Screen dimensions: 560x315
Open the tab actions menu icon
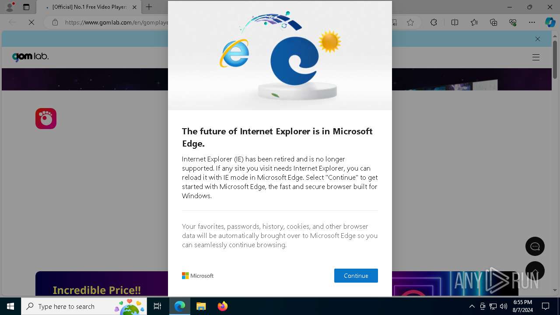pos(26,7)
